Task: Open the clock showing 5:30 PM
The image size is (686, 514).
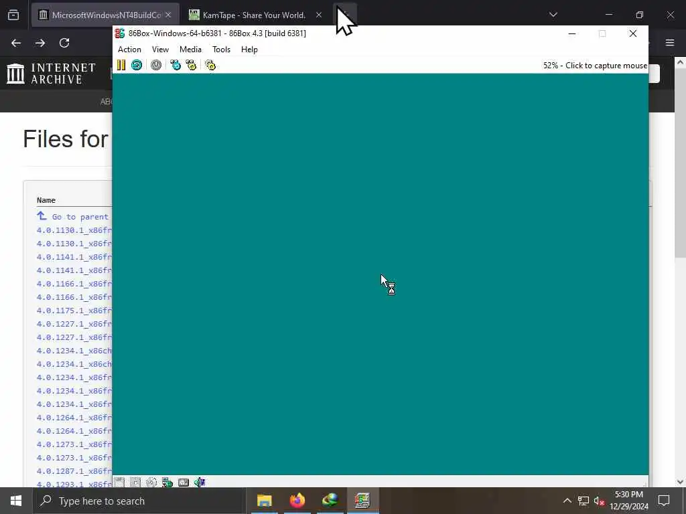Action: (x=629, y=501)
